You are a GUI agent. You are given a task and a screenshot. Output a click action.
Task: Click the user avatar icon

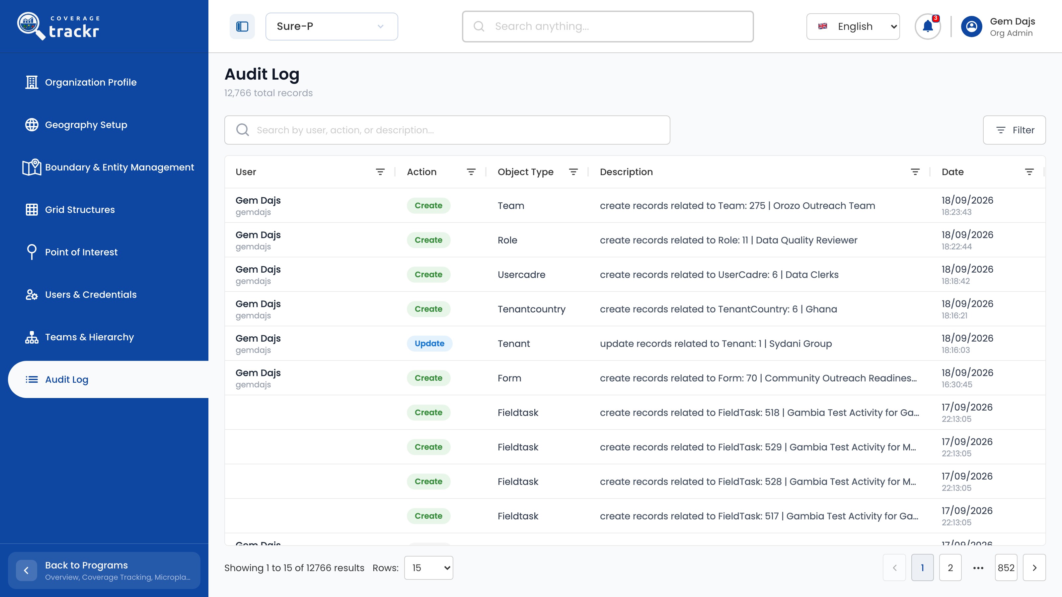point(971,27)
